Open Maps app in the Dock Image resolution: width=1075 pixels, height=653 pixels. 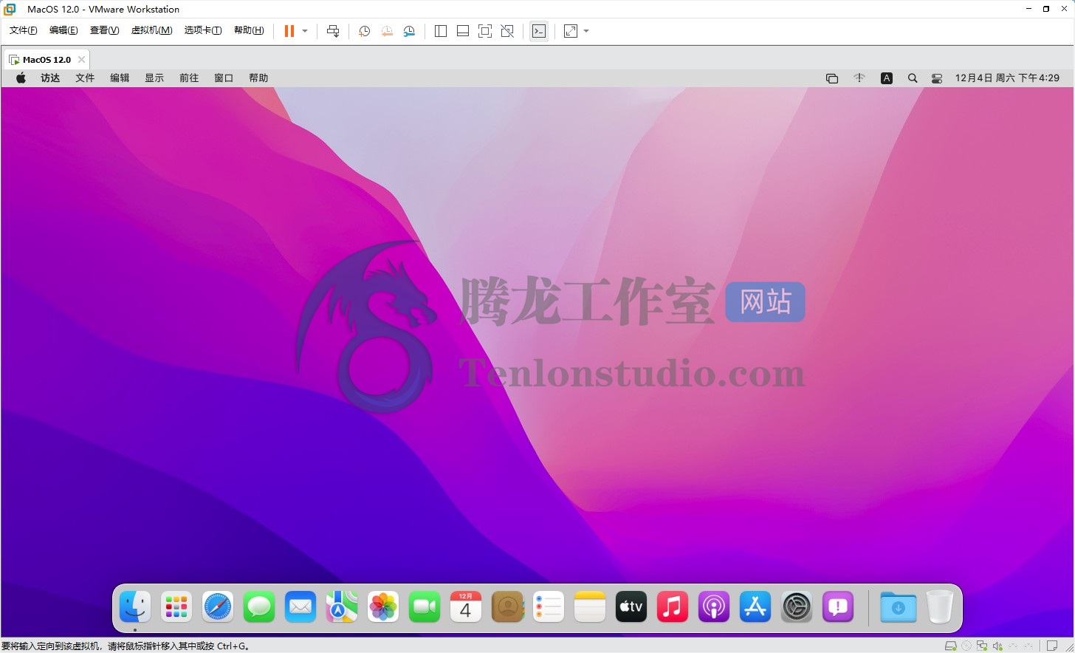[x=342, y=607]
